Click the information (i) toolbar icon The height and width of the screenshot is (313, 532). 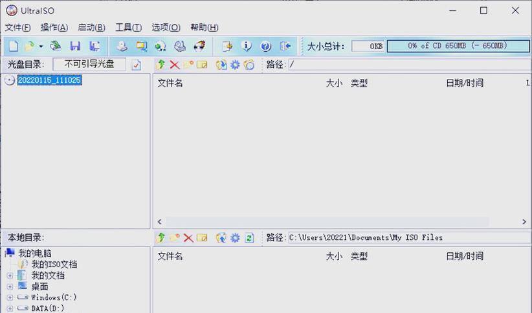tap(247, 46)
